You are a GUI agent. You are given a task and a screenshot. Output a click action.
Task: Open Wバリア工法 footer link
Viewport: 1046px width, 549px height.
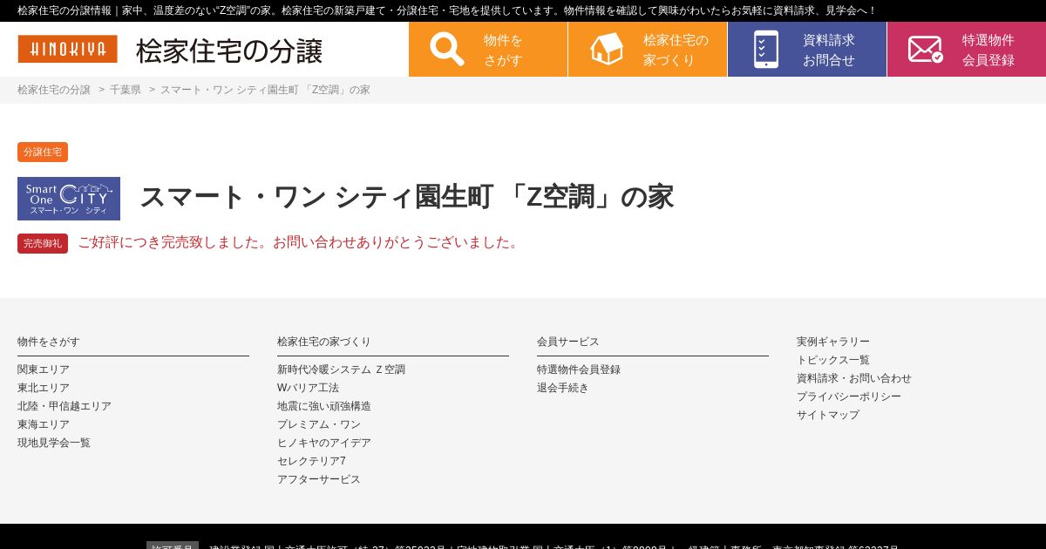click(308, 388)
